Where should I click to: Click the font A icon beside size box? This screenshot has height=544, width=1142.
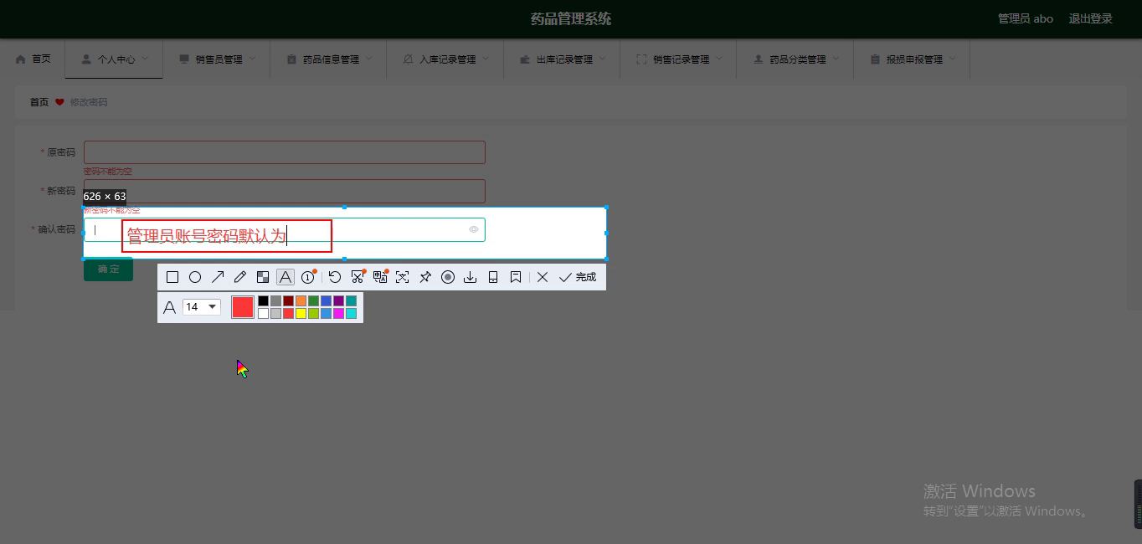tap(169, 307)
